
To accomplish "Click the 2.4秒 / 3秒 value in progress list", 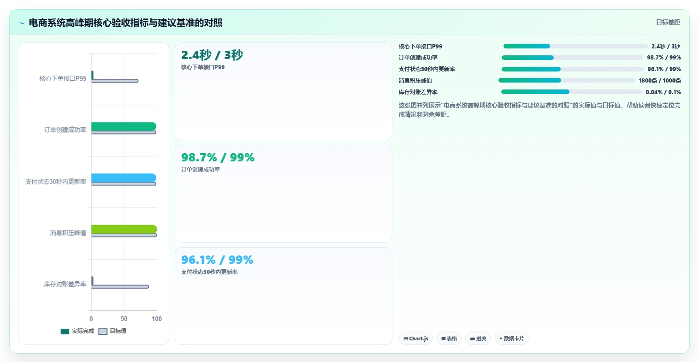I will click(666, 46).
